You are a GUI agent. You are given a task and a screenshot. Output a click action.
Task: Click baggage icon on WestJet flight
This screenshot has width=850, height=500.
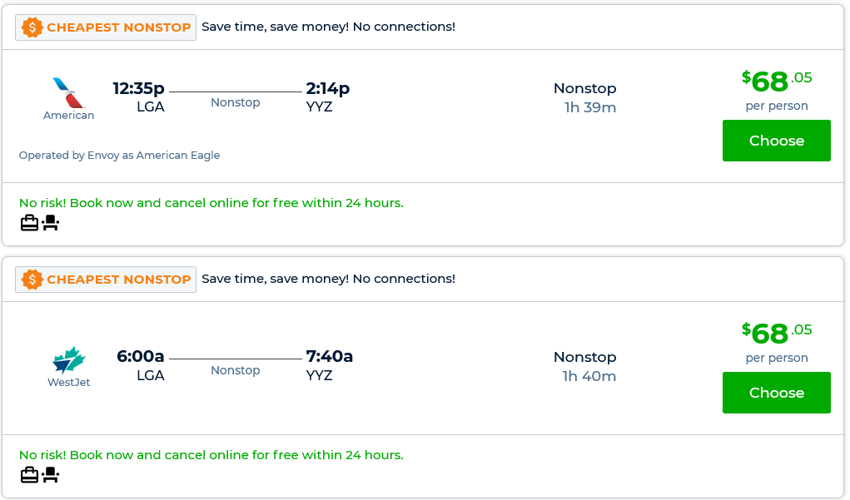click(x=29, y=475)
